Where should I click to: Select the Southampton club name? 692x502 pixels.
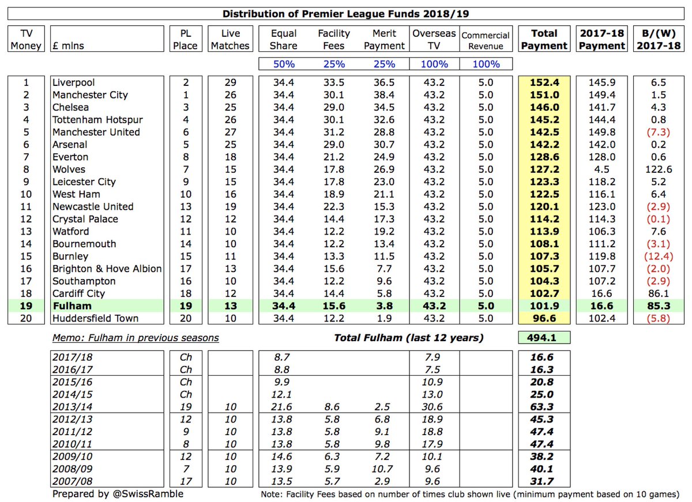(84, 281)
